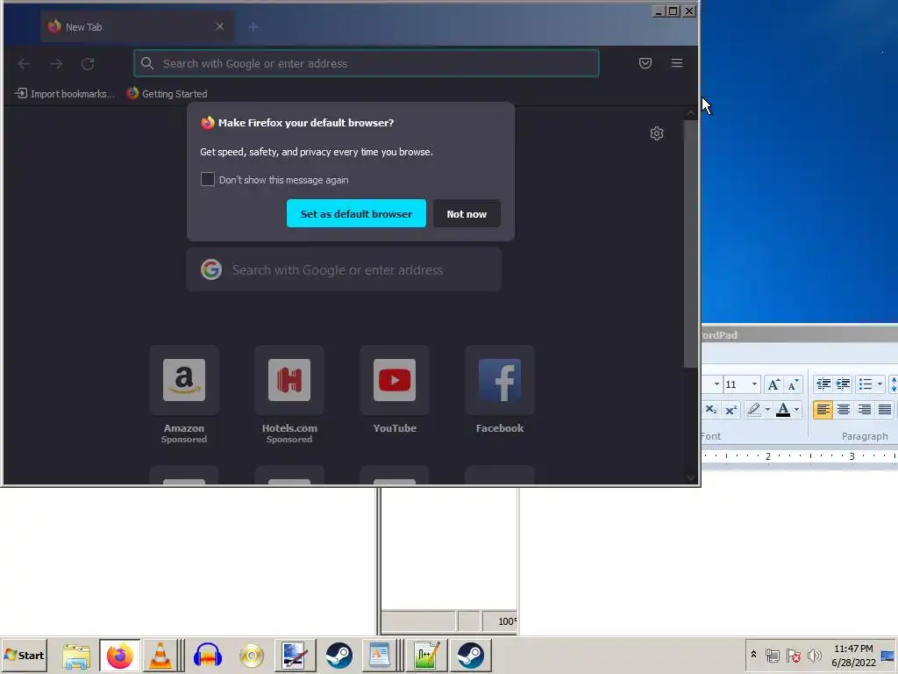898x674 pixels.
Task: Open the Firefox hamburger application menu
Action: (x=677, y=63)
